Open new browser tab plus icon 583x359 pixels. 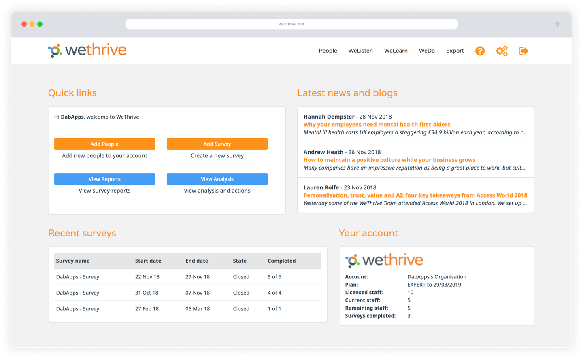[x=557, y=24]
